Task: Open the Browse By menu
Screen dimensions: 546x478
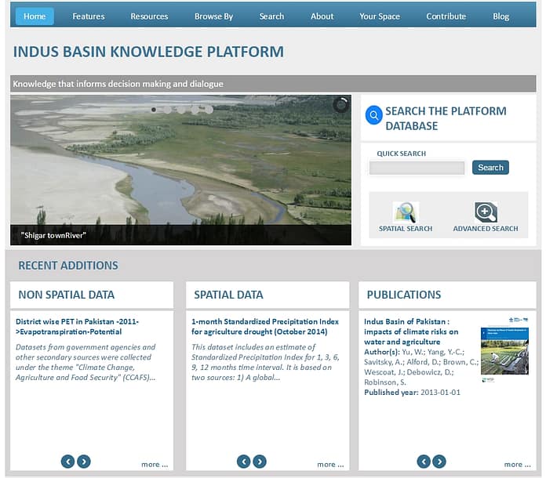Action: coord(213,16)
